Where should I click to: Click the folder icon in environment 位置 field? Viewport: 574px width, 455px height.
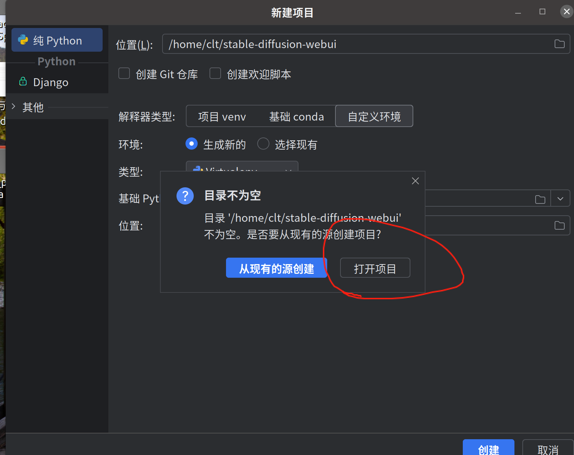click(x=559, y=225)
